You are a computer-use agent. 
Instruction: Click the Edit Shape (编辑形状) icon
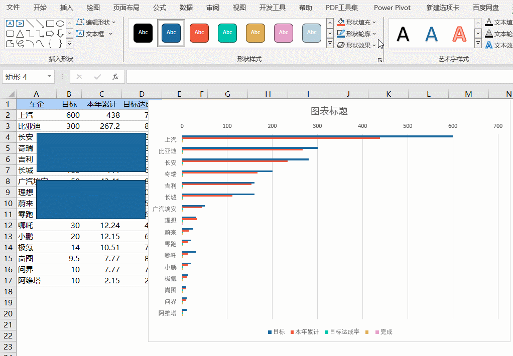[80, 22]
